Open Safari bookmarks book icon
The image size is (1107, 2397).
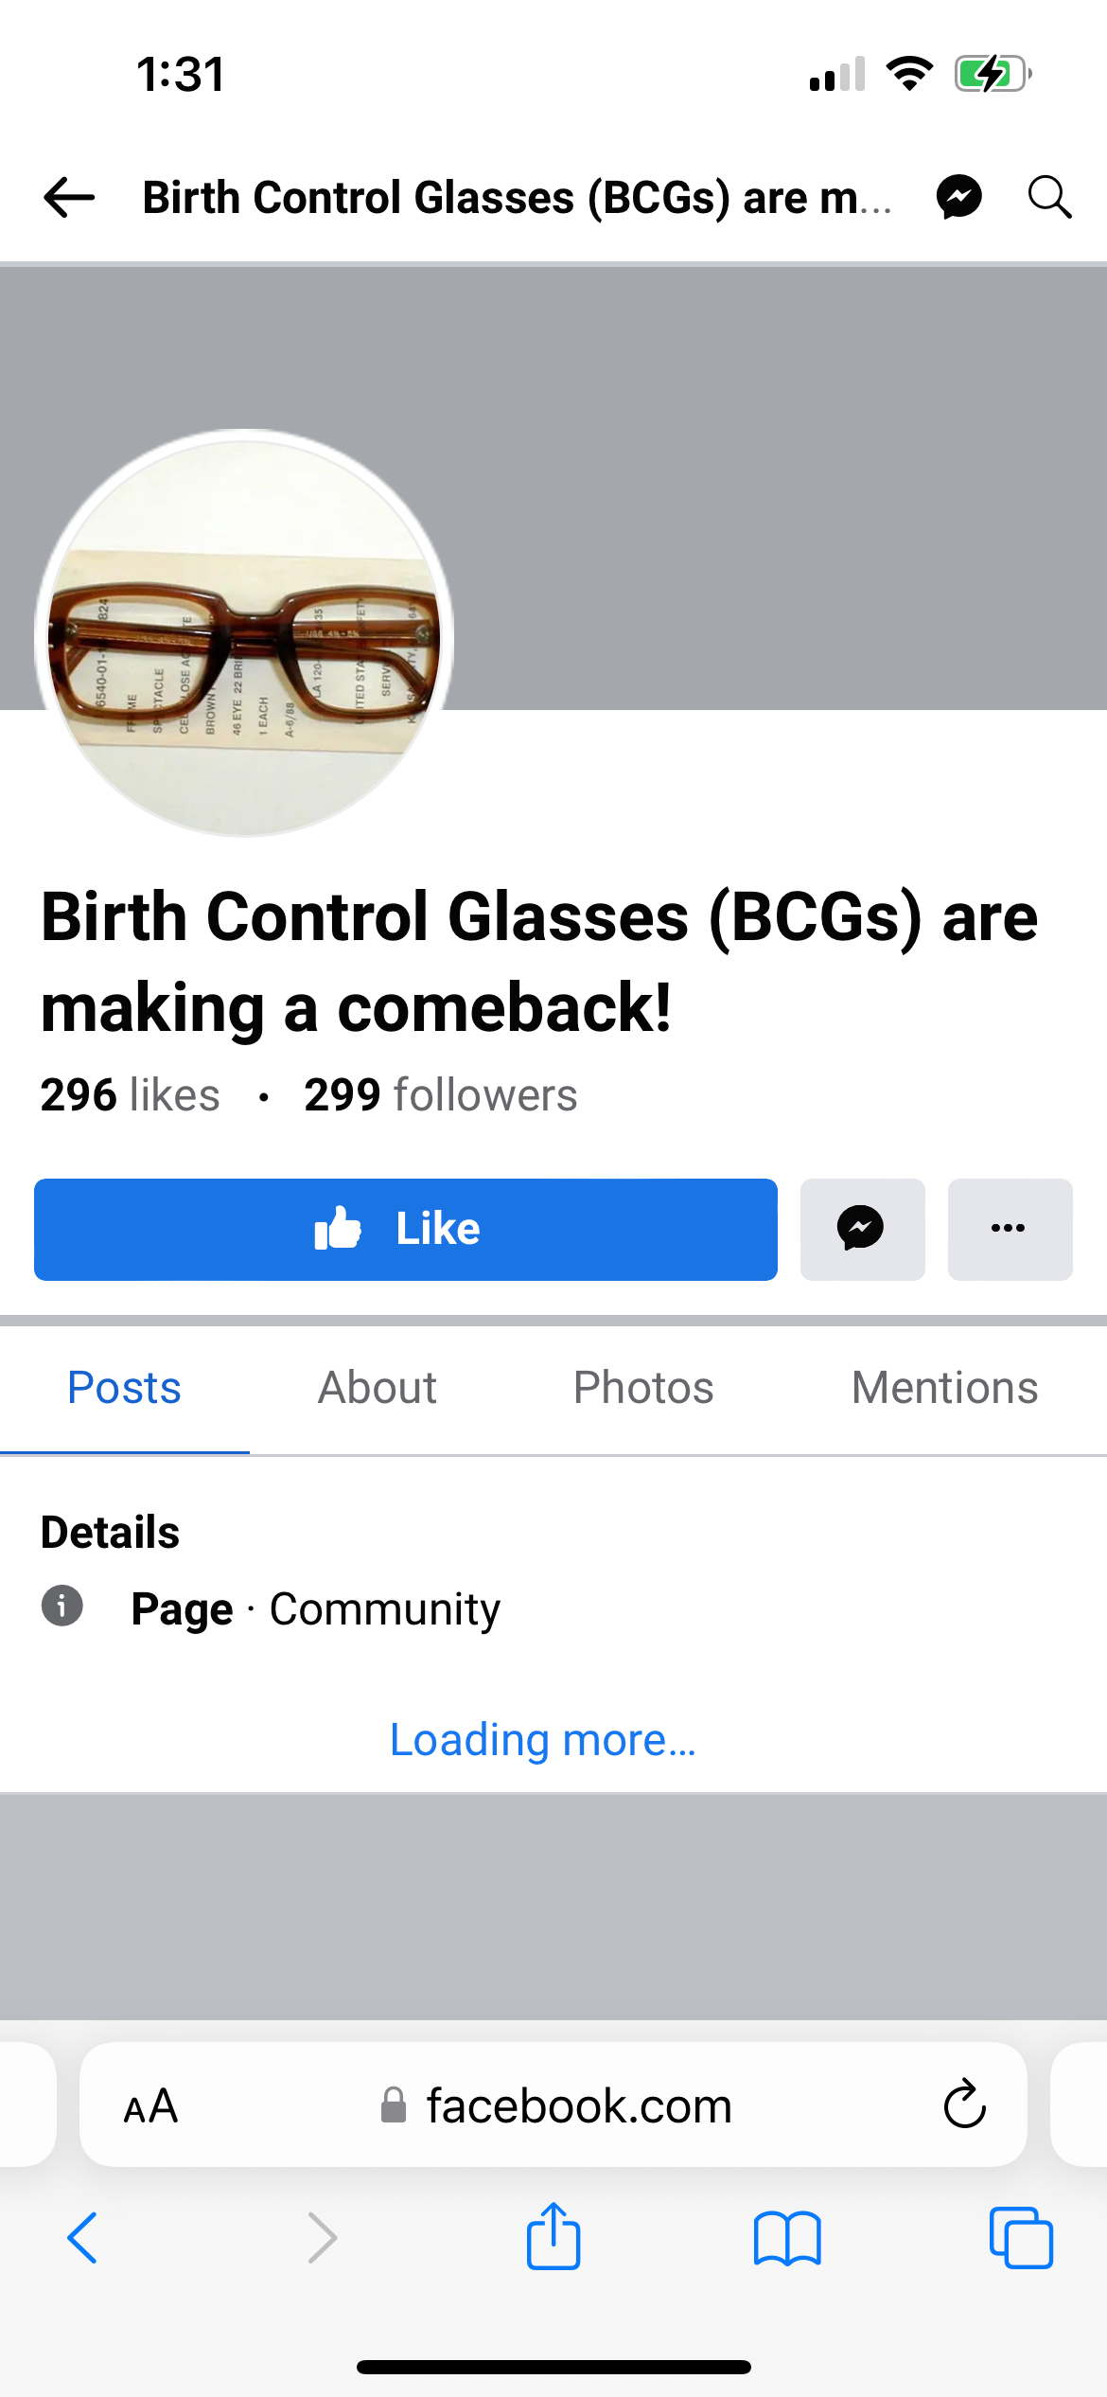pyautogui.click(x=787, y=2238)
